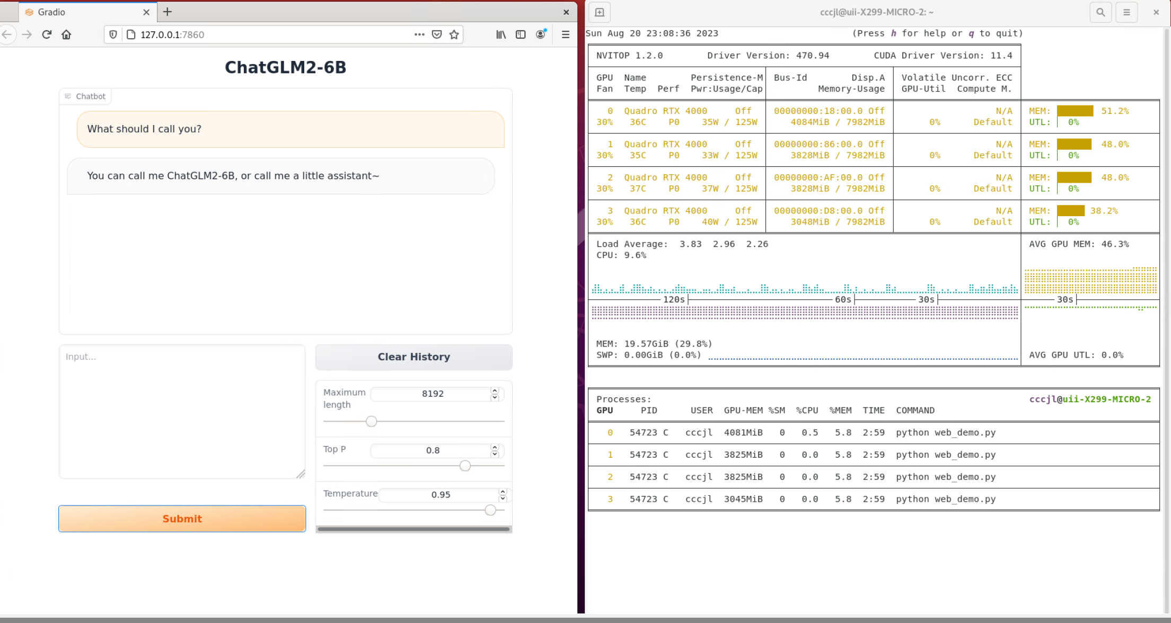Open a new browser tab
The image size is (1171, 623).
point(168,12)
